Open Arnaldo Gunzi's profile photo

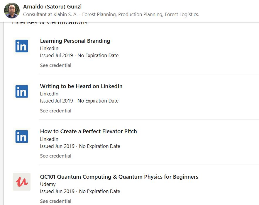[x=12, y=11]
